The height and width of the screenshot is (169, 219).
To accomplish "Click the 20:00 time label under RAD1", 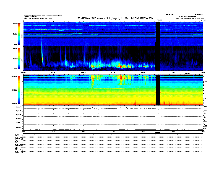I will [173, 73].
